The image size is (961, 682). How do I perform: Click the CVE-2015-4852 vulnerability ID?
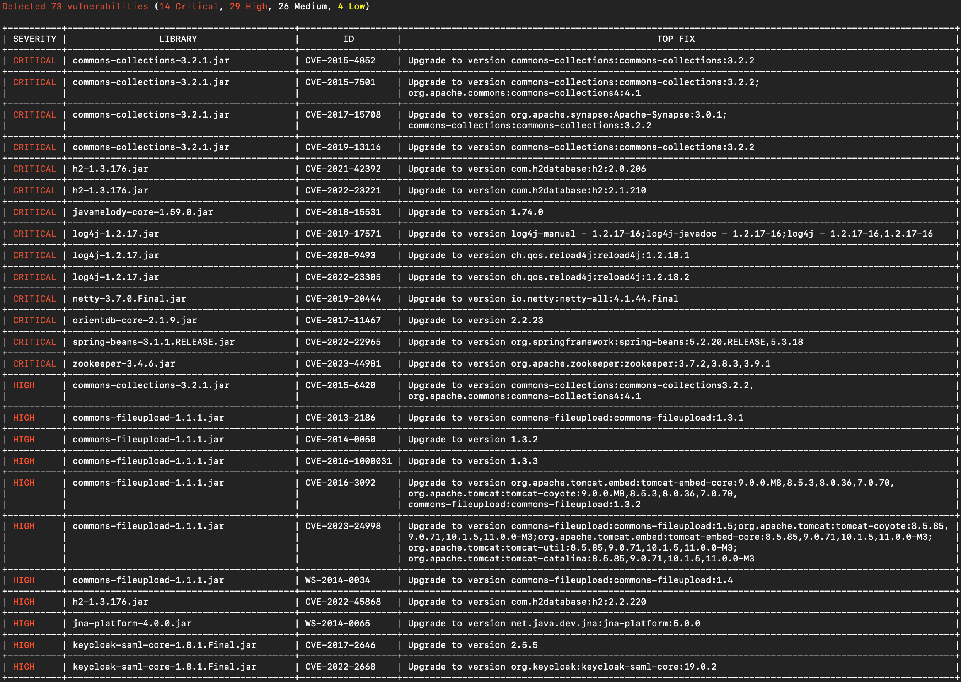click(341, 60)
